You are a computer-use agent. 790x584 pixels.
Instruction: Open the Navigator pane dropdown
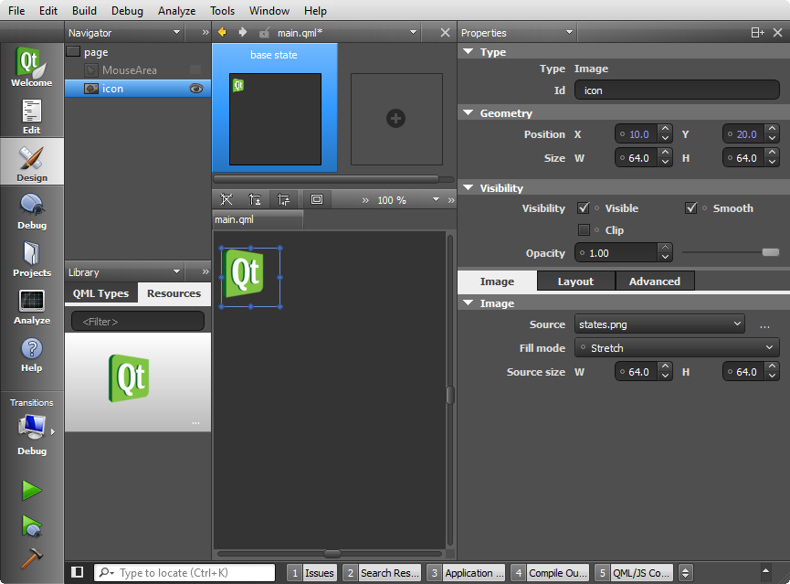coord(176,33)
